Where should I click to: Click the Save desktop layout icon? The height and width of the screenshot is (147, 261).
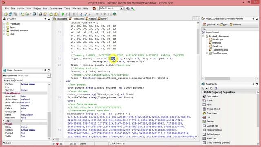point(128,9)
